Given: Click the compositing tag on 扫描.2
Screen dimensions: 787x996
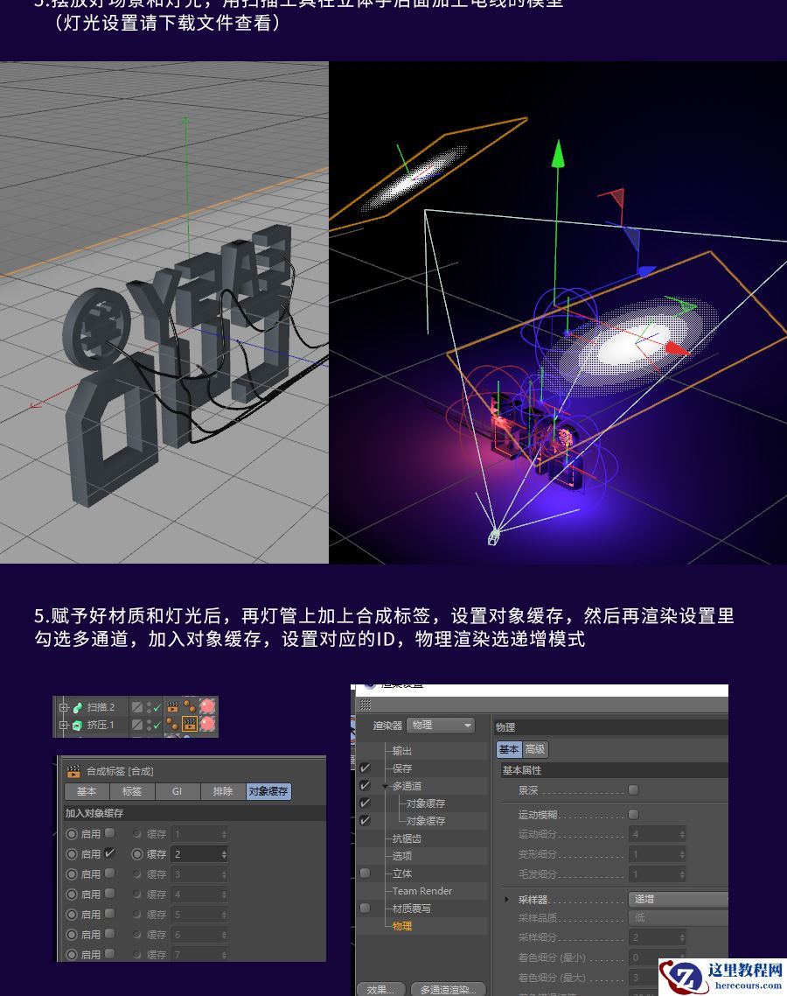Looking at the screenshot, I should (172, 706).
